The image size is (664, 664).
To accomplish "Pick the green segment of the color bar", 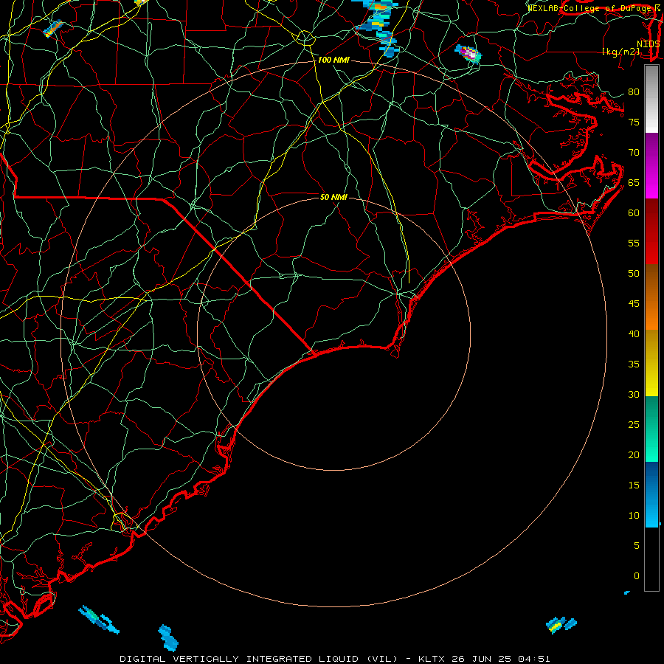I will (651, 429).
